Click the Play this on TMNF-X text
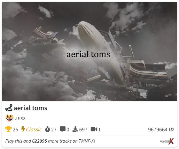Screen dimensions: 179x149 [50, 141]
